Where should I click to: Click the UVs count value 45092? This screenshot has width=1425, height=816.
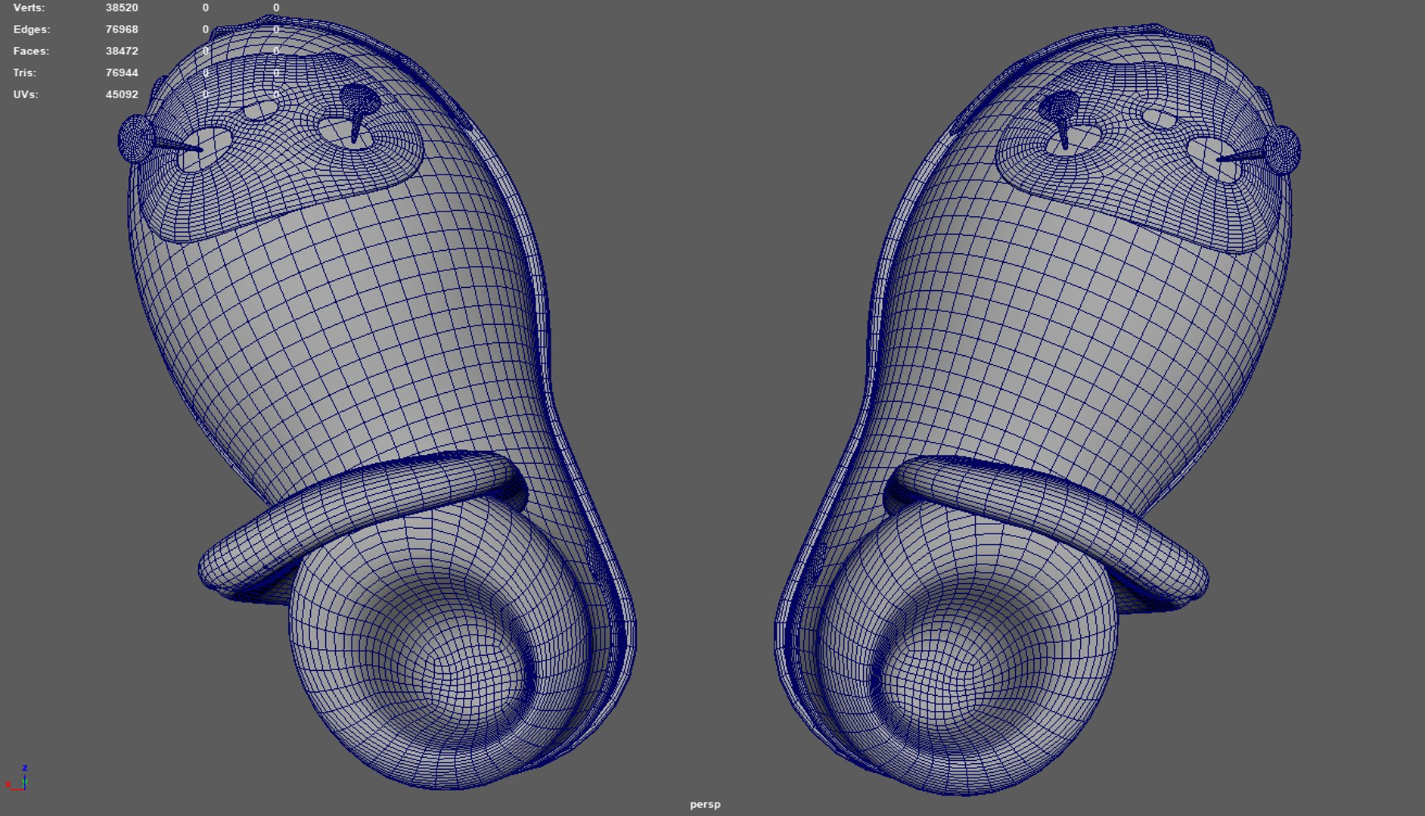point(122,95)
